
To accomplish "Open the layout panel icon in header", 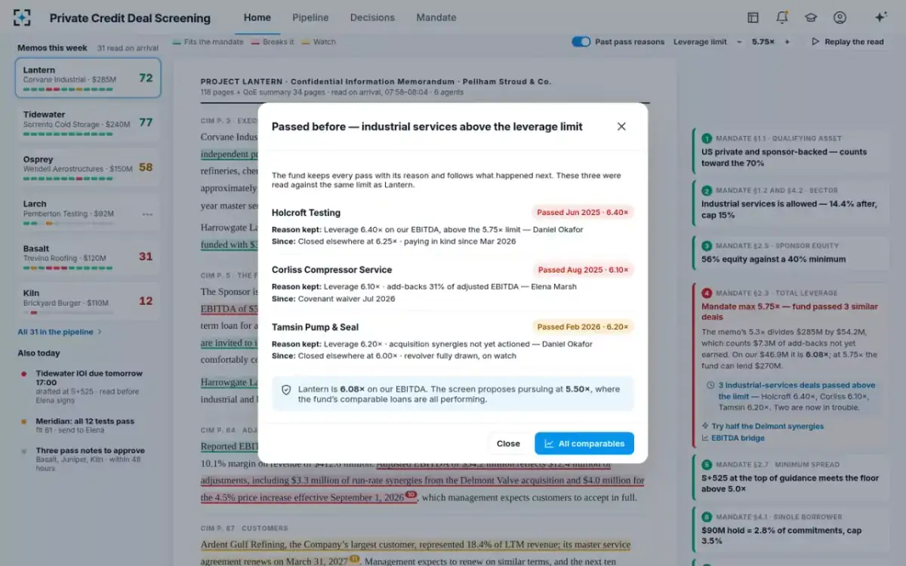I will click(x=753, y=17).
